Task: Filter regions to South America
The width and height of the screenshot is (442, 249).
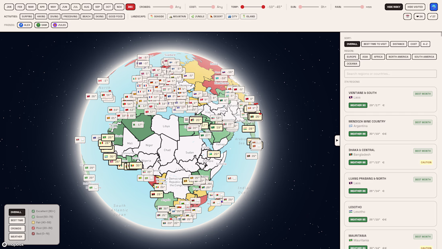Action: tap(424, 57)
